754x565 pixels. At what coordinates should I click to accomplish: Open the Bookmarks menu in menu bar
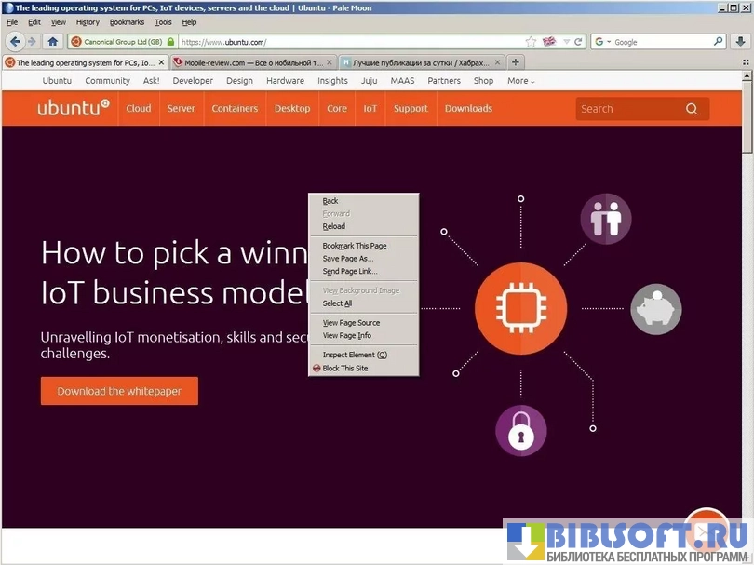point(127,22)
